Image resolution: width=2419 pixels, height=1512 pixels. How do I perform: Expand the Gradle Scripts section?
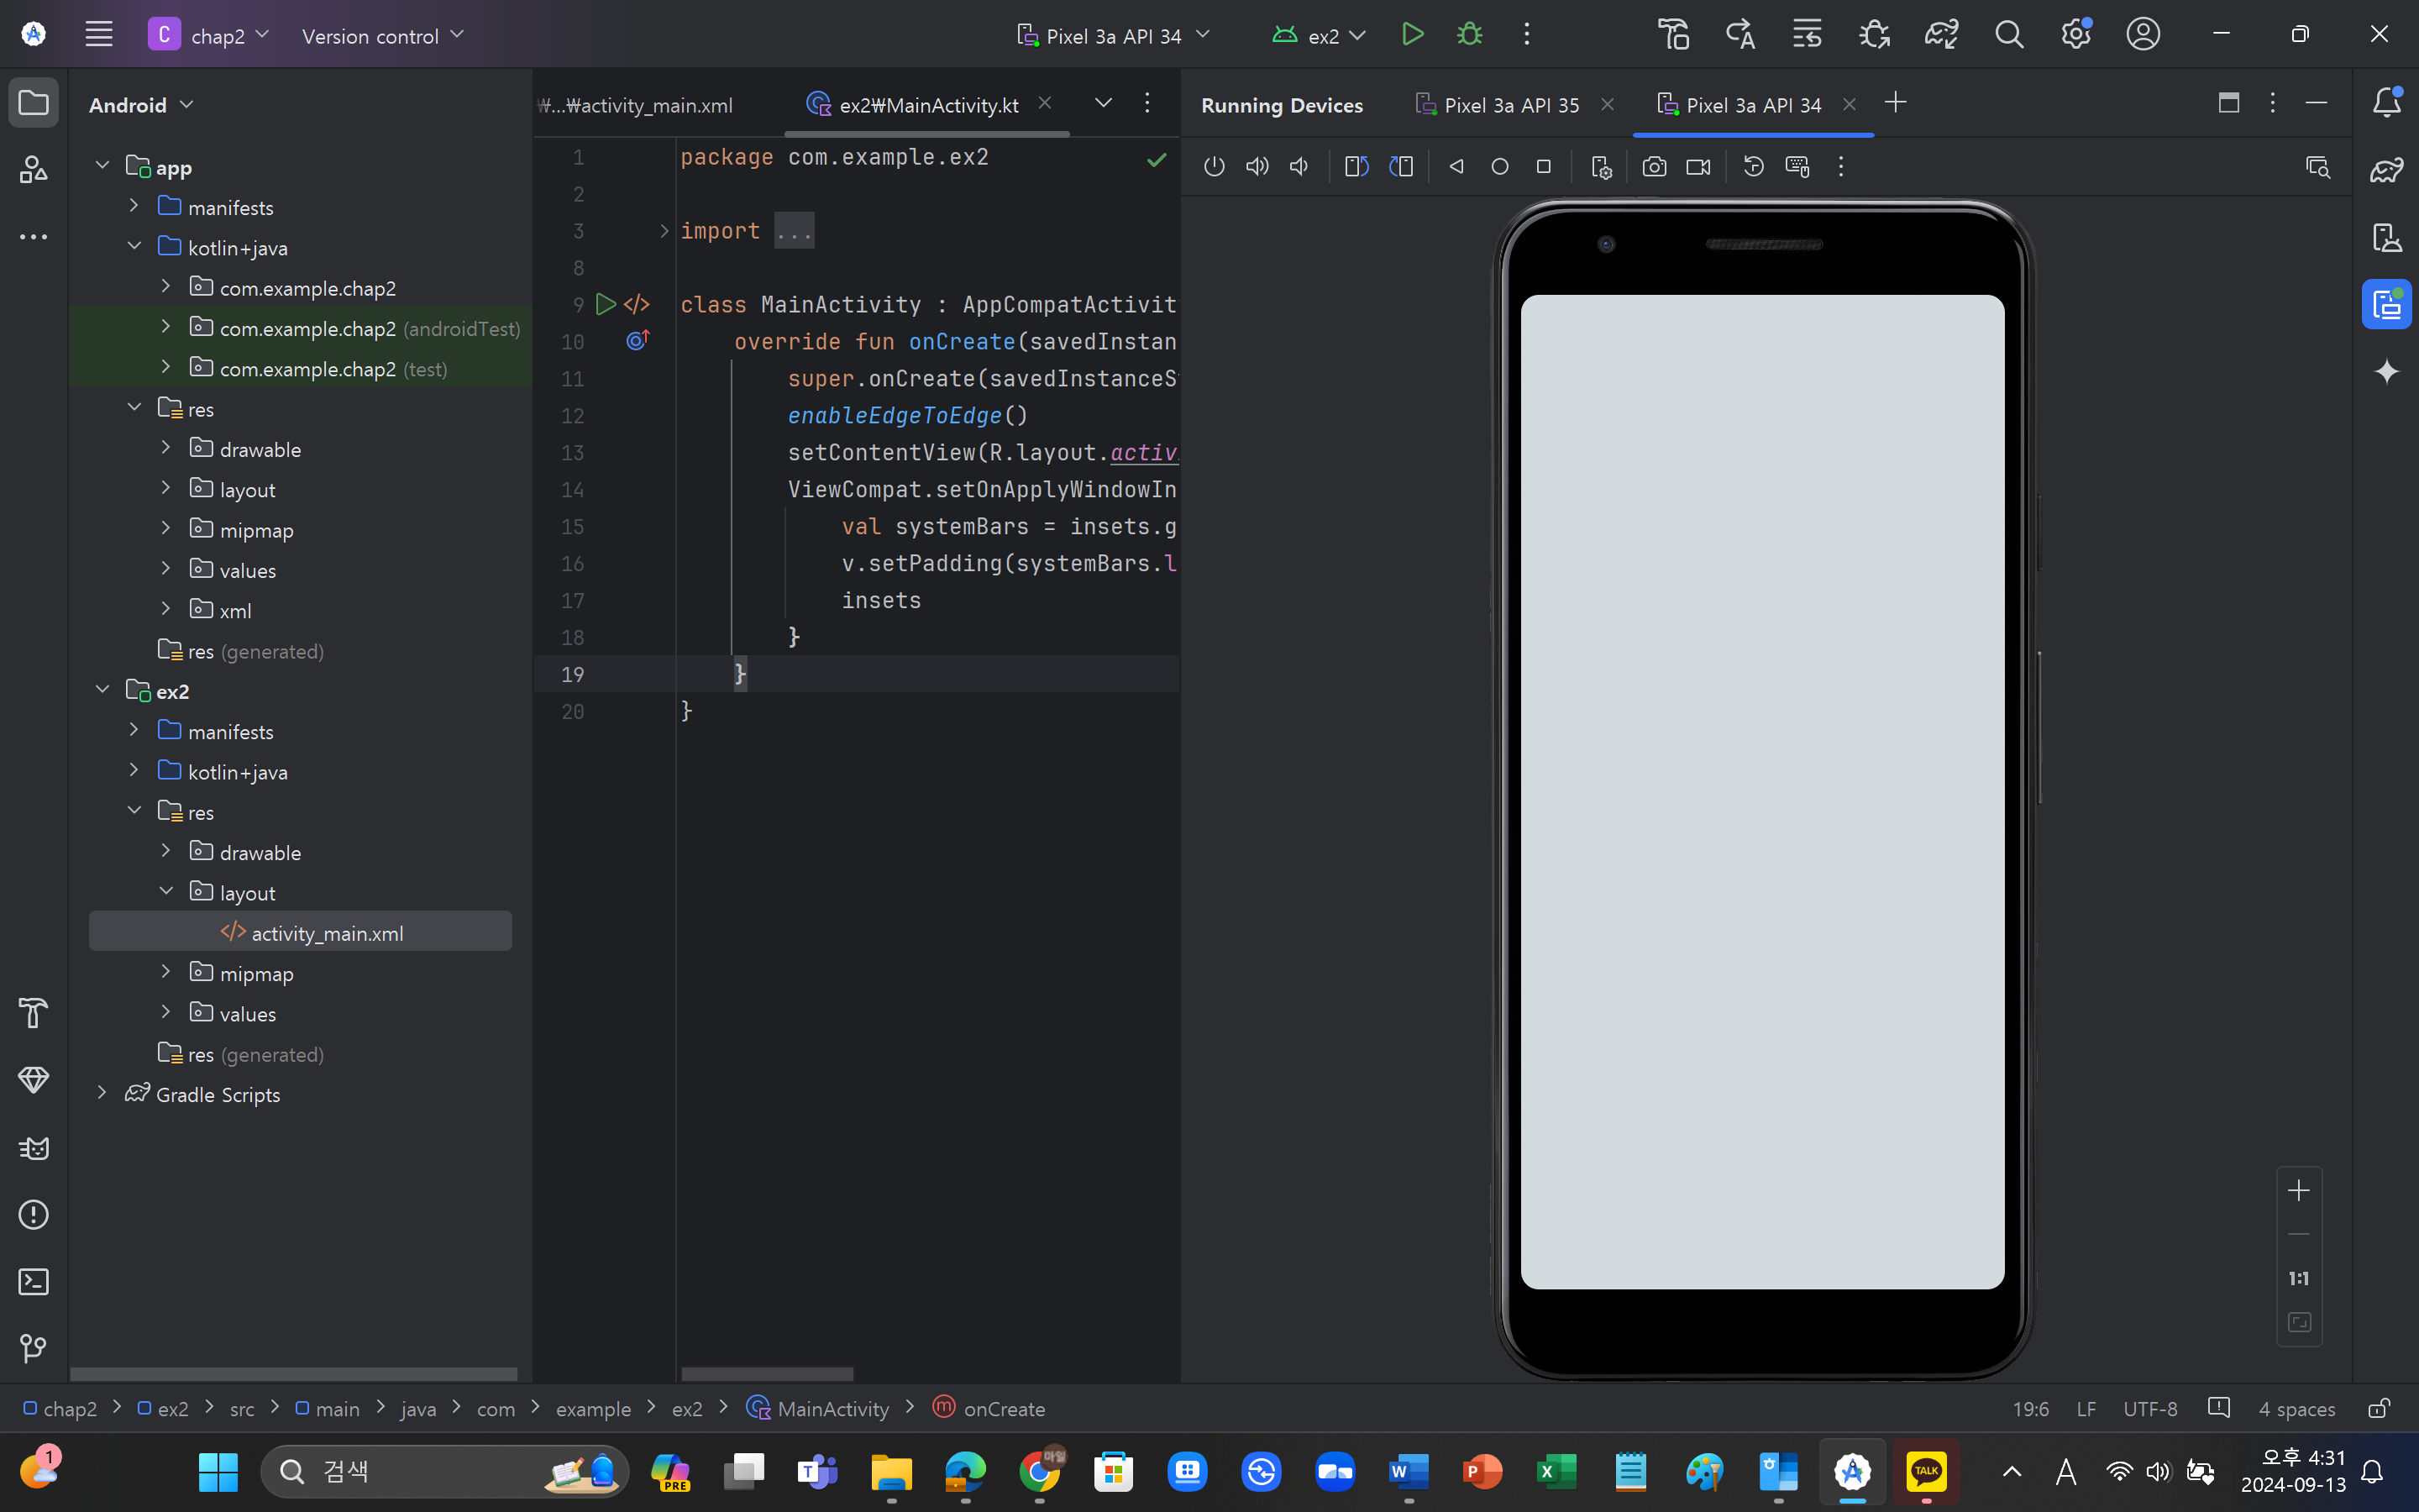tap(101, 1094)
